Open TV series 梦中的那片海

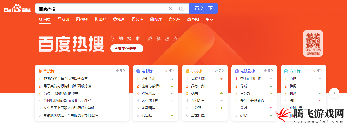click(250, 79)
